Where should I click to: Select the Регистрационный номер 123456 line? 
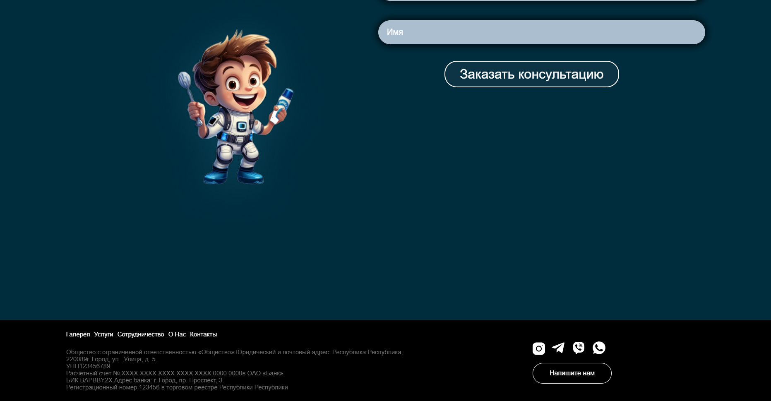point(177,387)
